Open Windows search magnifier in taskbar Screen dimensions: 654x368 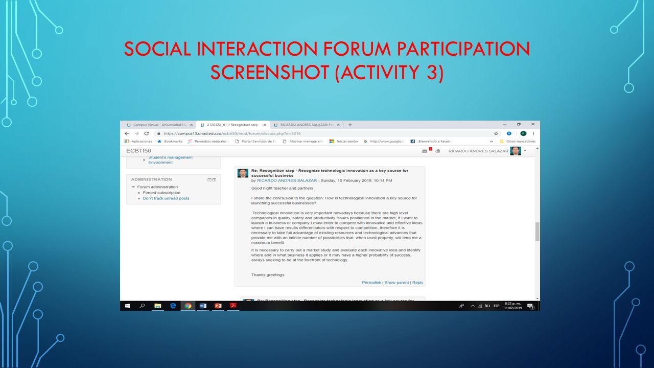click(x=142, y=306)
